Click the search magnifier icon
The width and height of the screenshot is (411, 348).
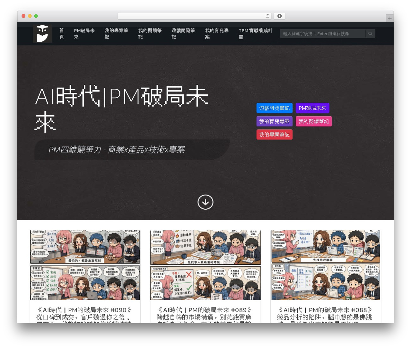point(370,34)
